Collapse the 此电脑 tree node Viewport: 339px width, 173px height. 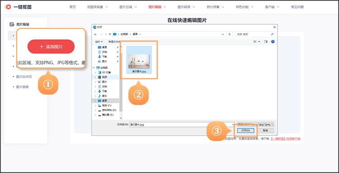click(94, 68)
